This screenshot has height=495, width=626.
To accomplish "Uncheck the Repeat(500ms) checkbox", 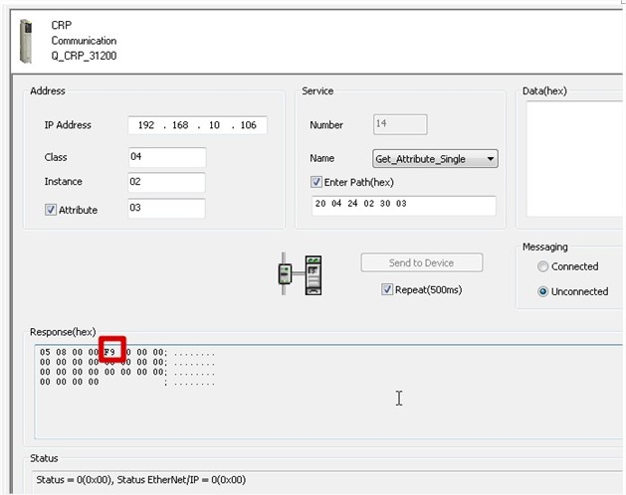I will (x=386, y=289).
